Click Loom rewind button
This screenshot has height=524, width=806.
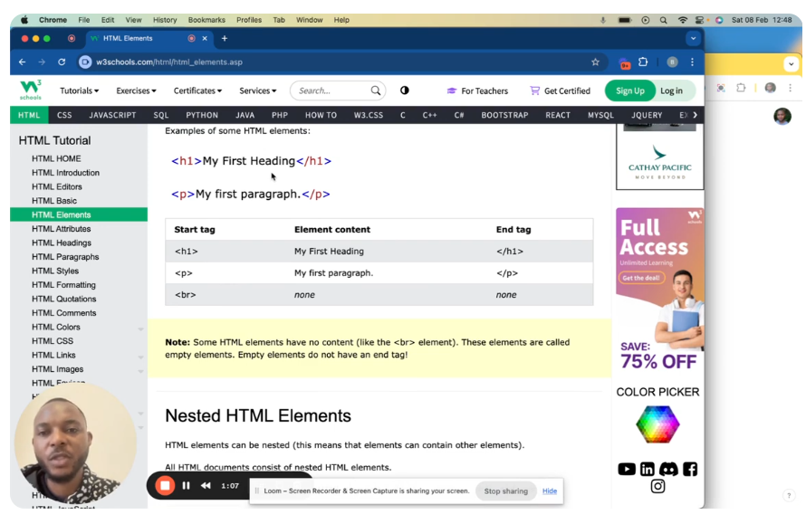(x=206, y=485)
